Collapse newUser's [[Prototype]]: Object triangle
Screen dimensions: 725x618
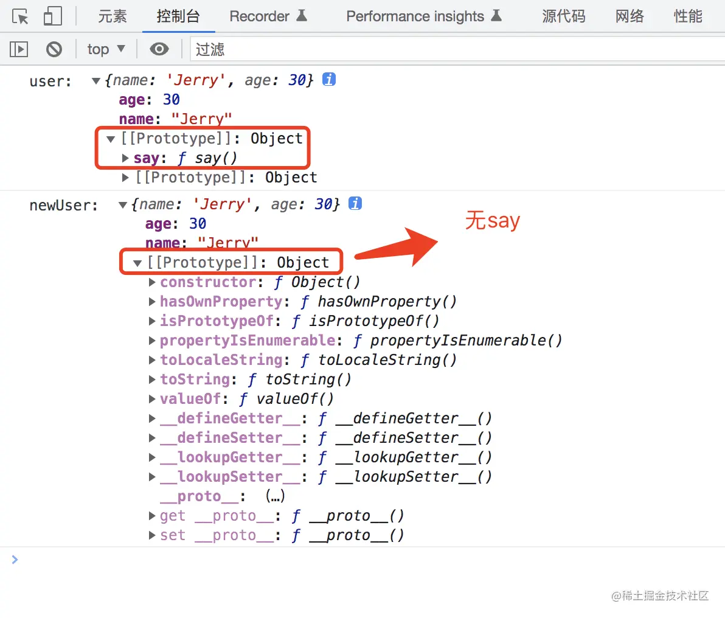point(137,263)
